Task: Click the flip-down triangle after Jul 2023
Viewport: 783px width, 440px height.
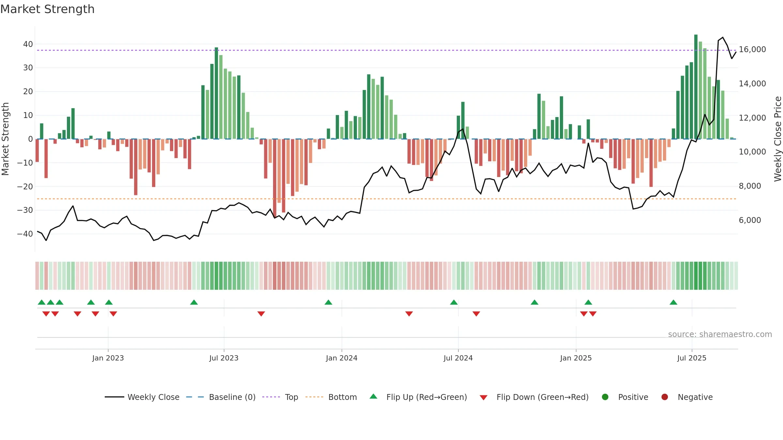Action: (261, 314)
